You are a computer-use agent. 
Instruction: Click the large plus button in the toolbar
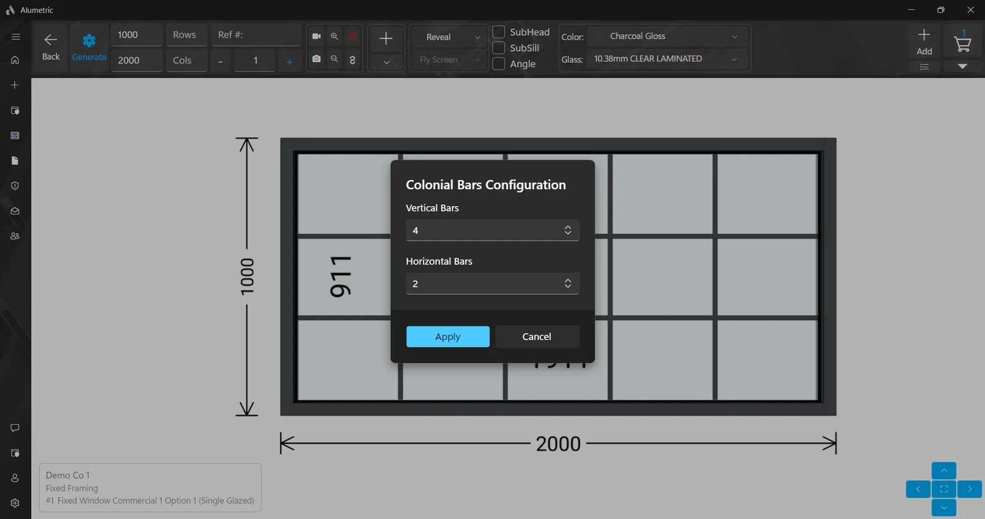[386, 39]
